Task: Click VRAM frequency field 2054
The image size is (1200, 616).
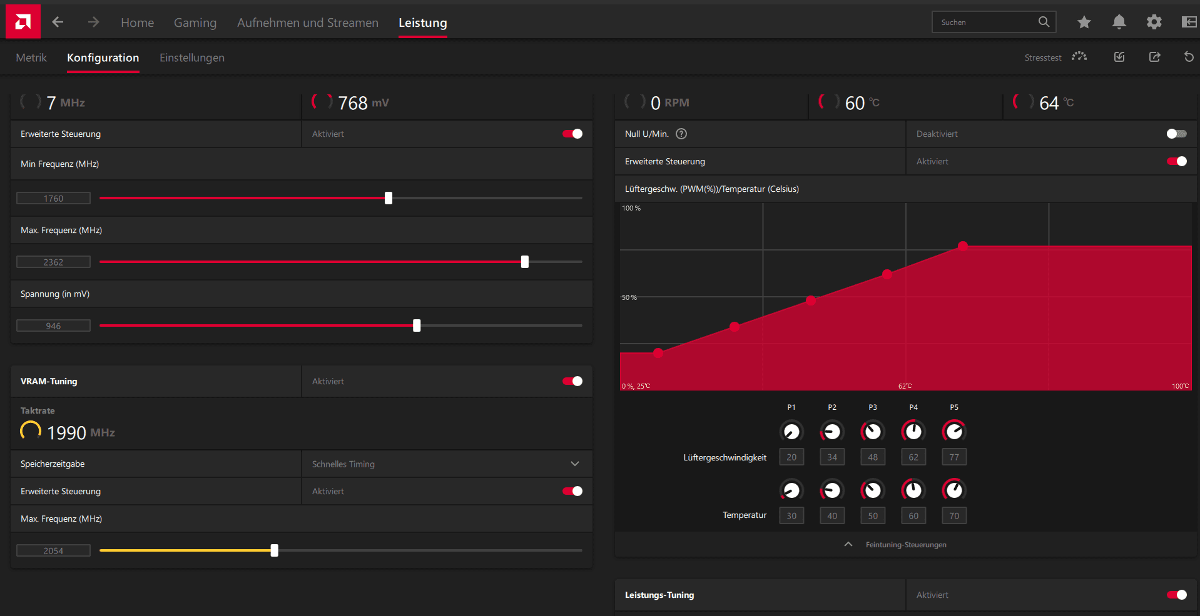Action: coord(53,550)
